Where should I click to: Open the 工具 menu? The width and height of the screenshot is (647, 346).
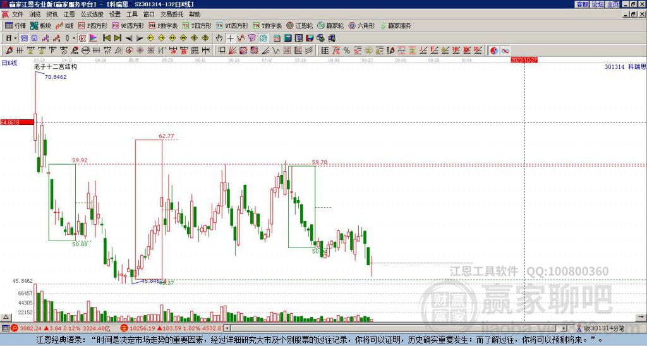click(x=132, y=15)
